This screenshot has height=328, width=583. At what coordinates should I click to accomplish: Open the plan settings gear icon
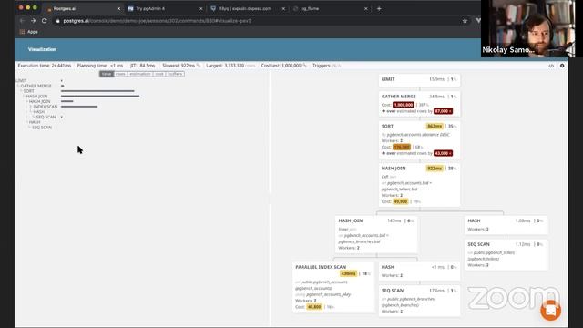[562, 66]
